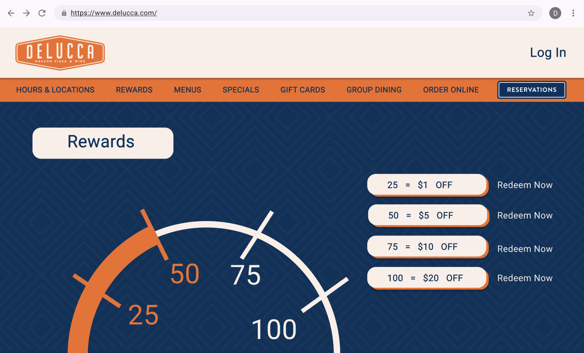This screenshot has height=353, width=584.
Task: Click the Log In link
Action: point(548,53)
